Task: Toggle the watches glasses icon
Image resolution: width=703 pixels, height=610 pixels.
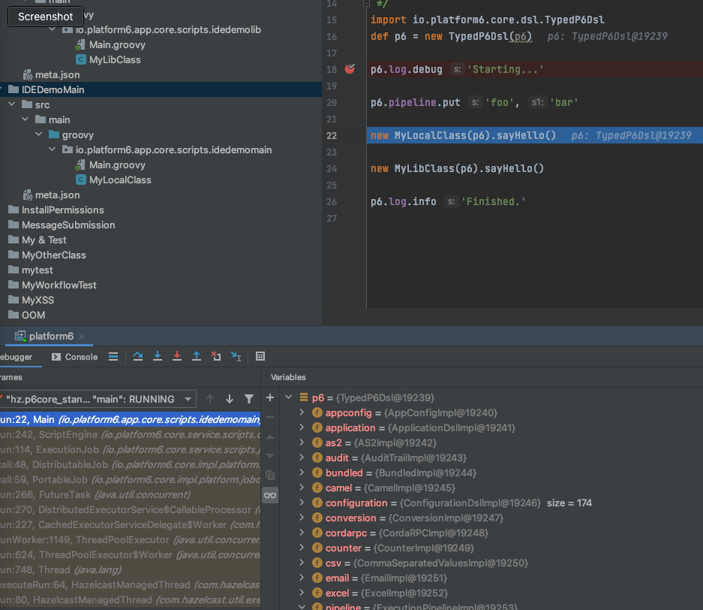Action: tap(269, 494)
